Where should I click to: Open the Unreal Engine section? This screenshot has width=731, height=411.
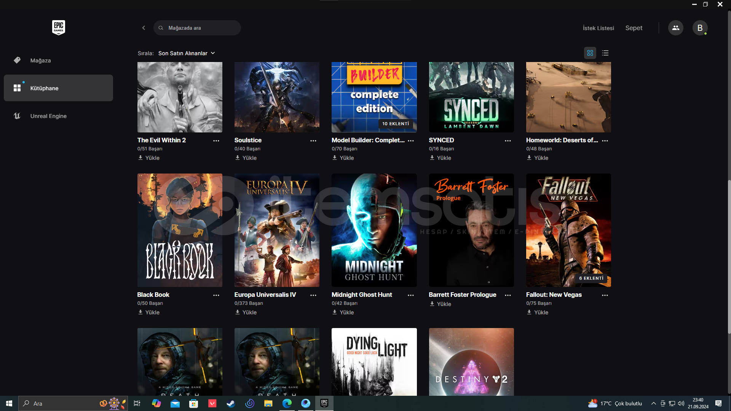58,116
